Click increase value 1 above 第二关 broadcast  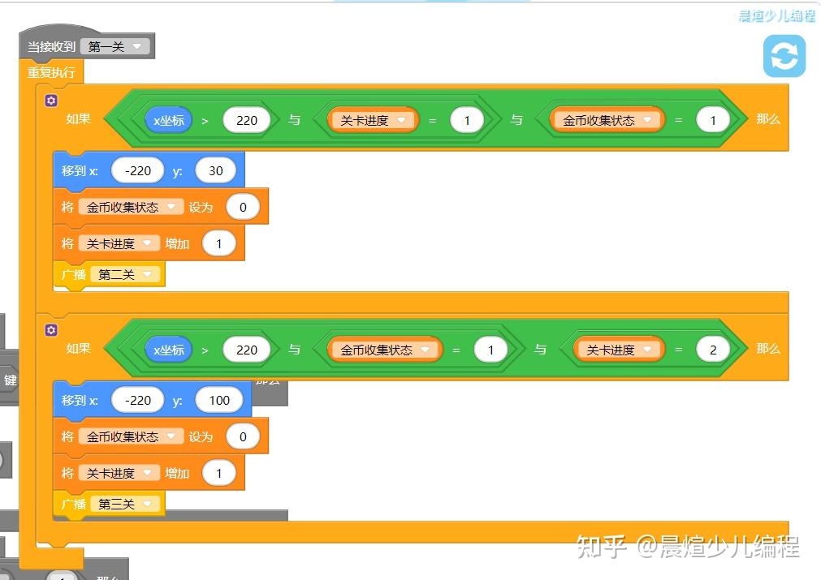(219, 243)
